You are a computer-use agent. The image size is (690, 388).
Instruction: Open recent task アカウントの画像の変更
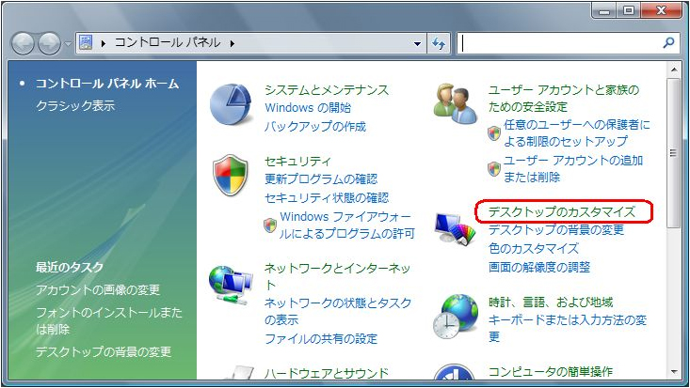(x=98, y=290)
